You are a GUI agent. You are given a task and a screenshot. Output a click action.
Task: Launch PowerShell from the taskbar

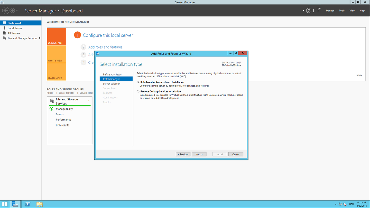click(x=27, y=204)
